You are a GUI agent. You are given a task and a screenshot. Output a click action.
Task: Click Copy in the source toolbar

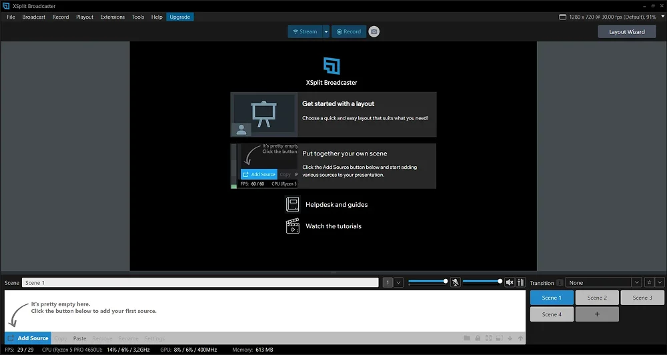pyautogui.click(x=61, y=338)
